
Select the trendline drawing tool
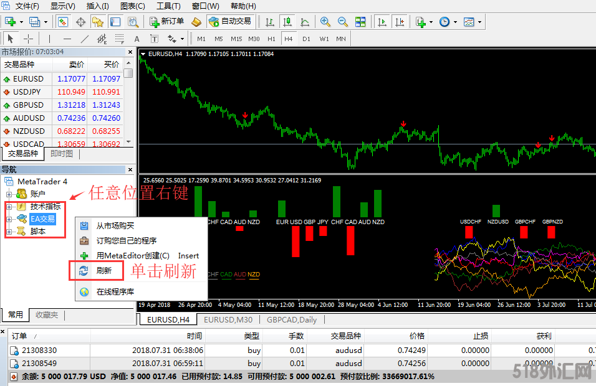[84, 39]
